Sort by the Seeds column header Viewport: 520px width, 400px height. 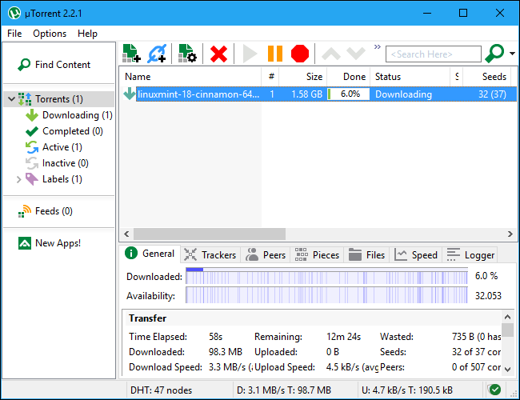486,77
